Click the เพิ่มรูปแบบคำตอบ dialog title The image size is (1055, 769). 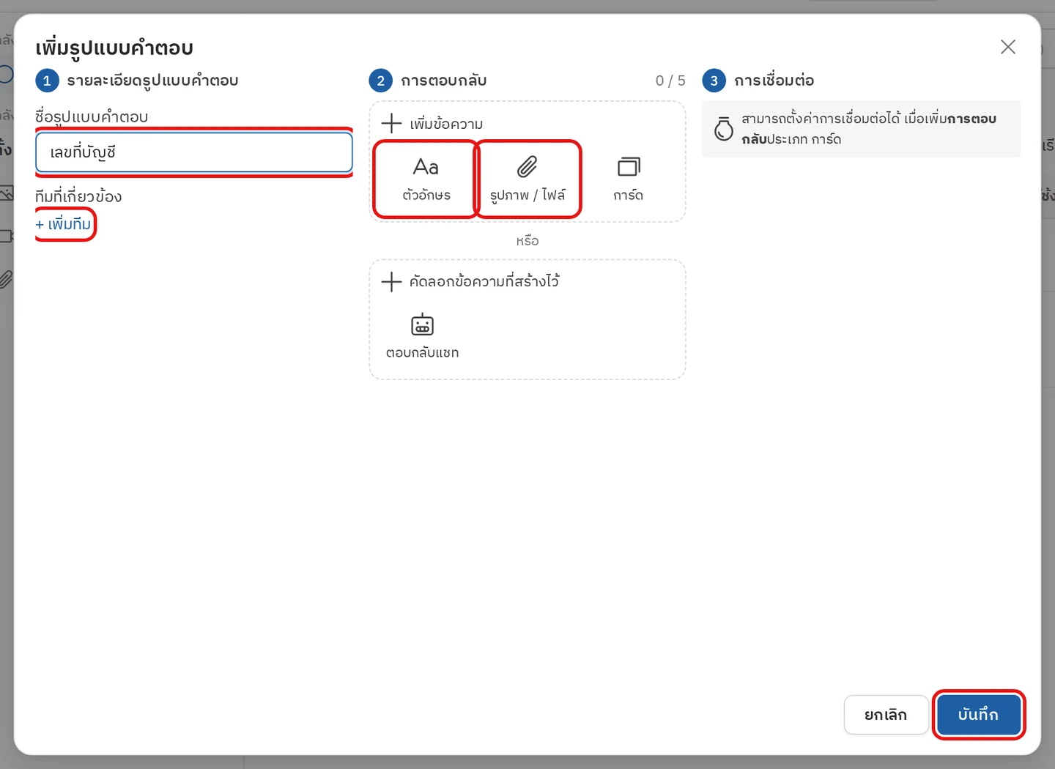click(114, 48)
